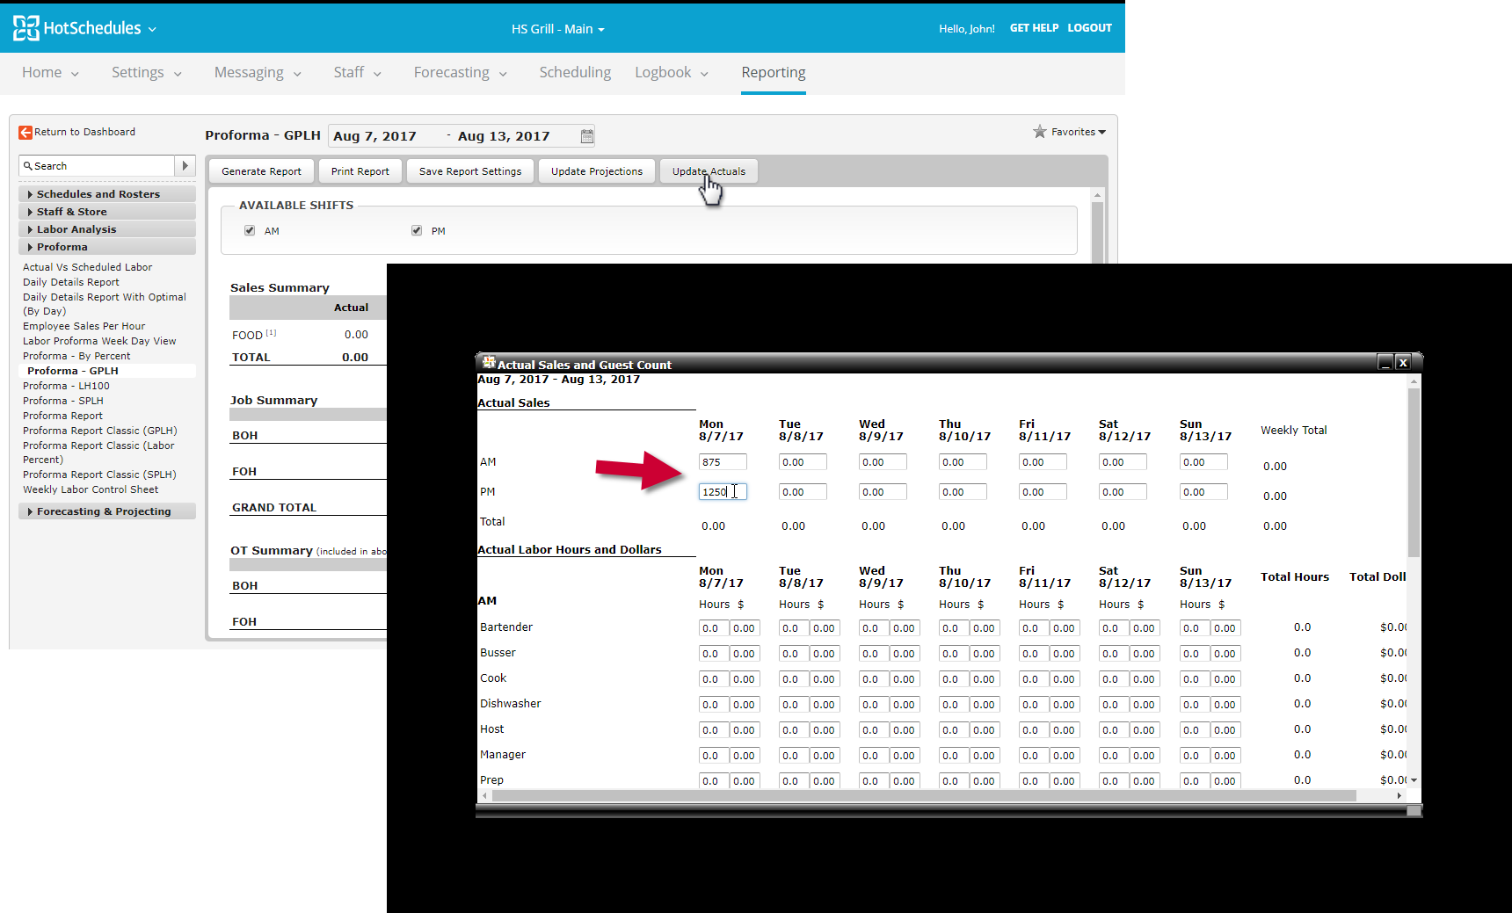Minimize the Actual Sales and Guest Count window
The image size is (1512, 913).
point(1385,362)
